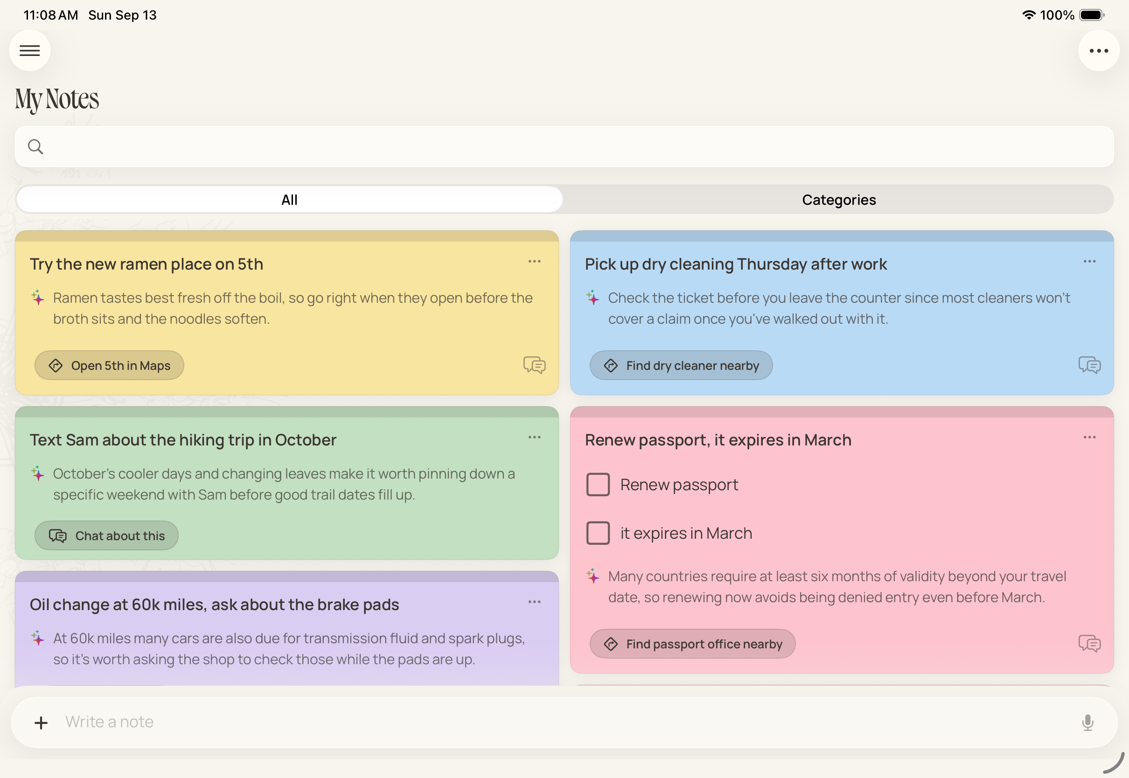Open chat icon on dry cleaning note
This screenshot has height=778, width=1129.
point(1089,365)
